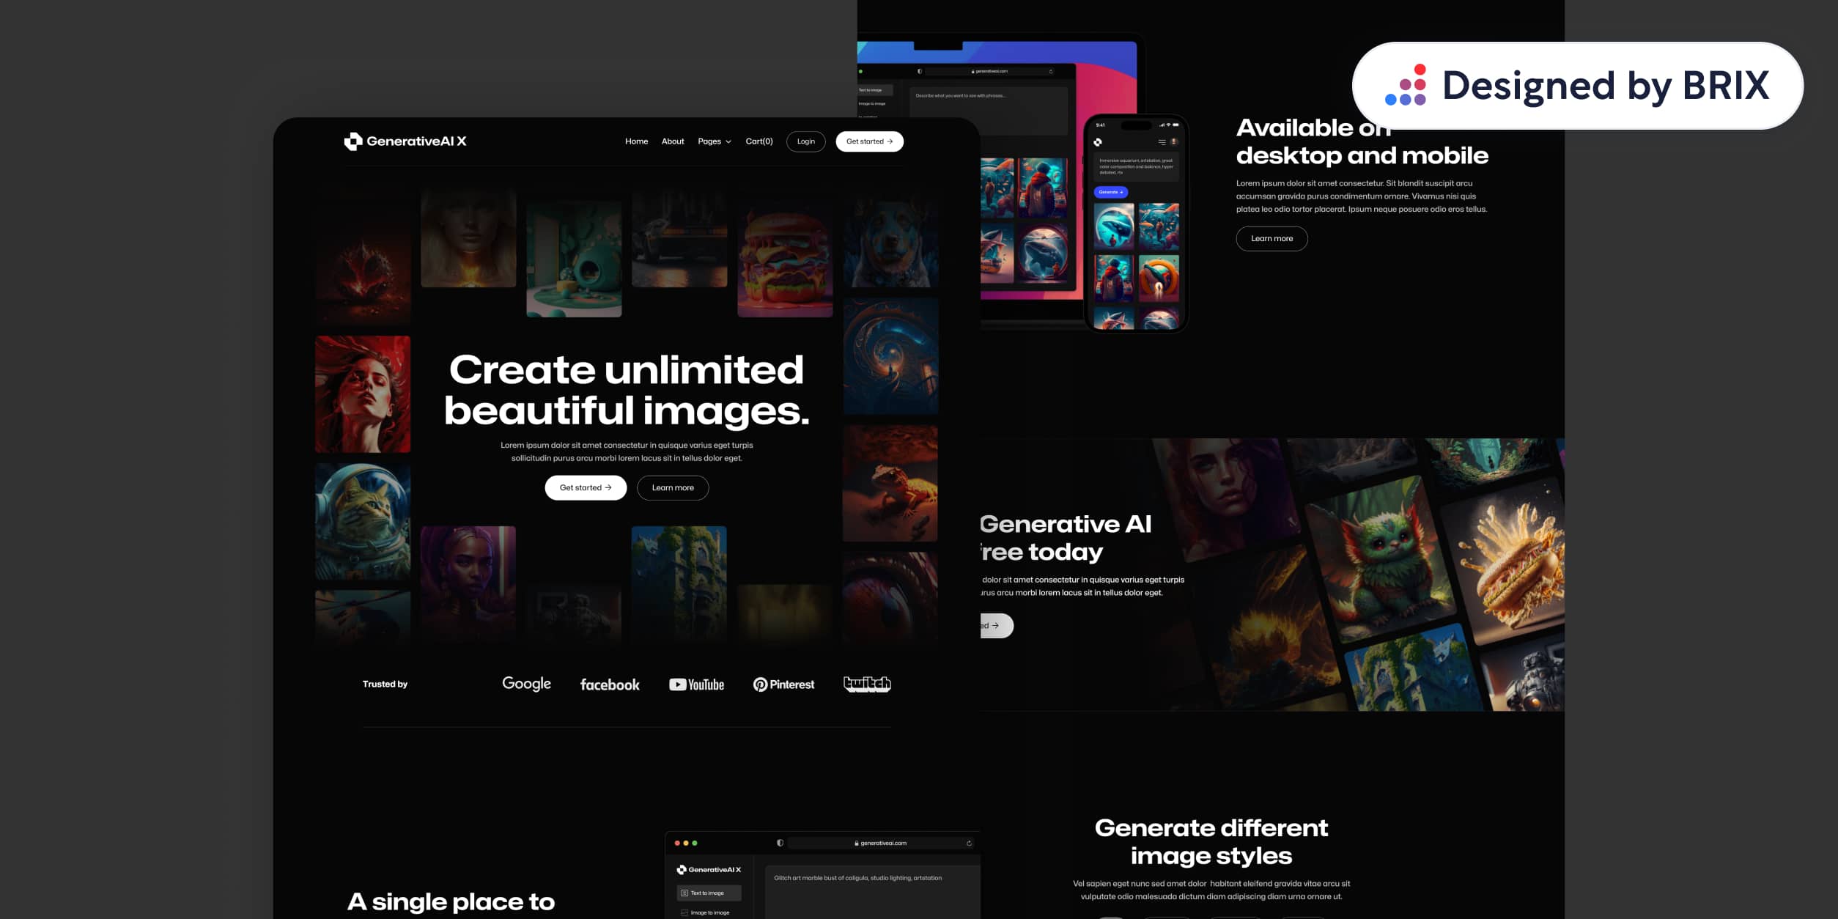Click the Google logo in Trusted by
Image resolution: width=1838 pixels, height=919 pixels.
526,684
